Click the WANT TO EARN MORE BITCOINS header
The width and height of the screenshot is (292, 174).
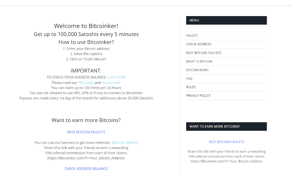coord(226,126)
